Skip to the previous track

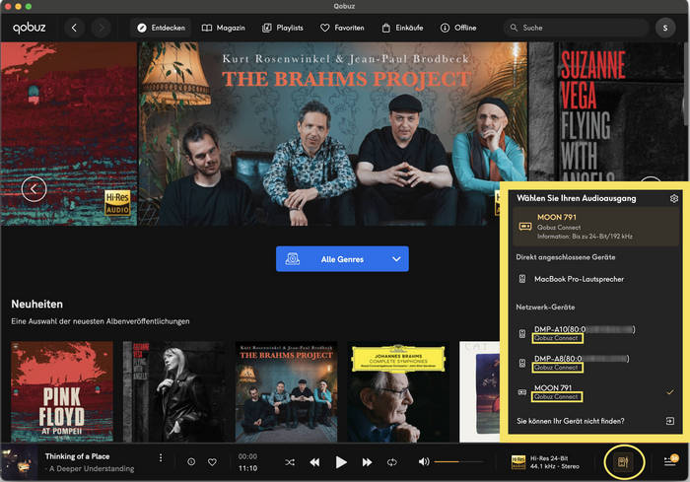click(314, 462)
